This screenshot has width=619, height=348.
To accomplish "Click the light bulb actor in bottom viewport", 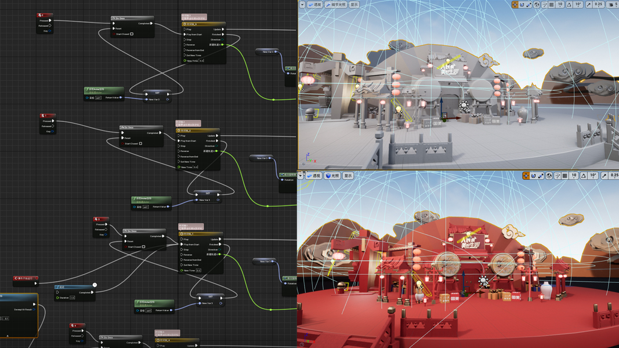I will click(x=419, y=285).
